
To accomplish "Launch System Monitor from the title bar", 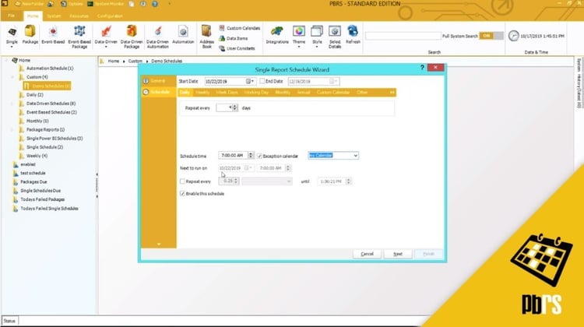I will tap(106, 4).
